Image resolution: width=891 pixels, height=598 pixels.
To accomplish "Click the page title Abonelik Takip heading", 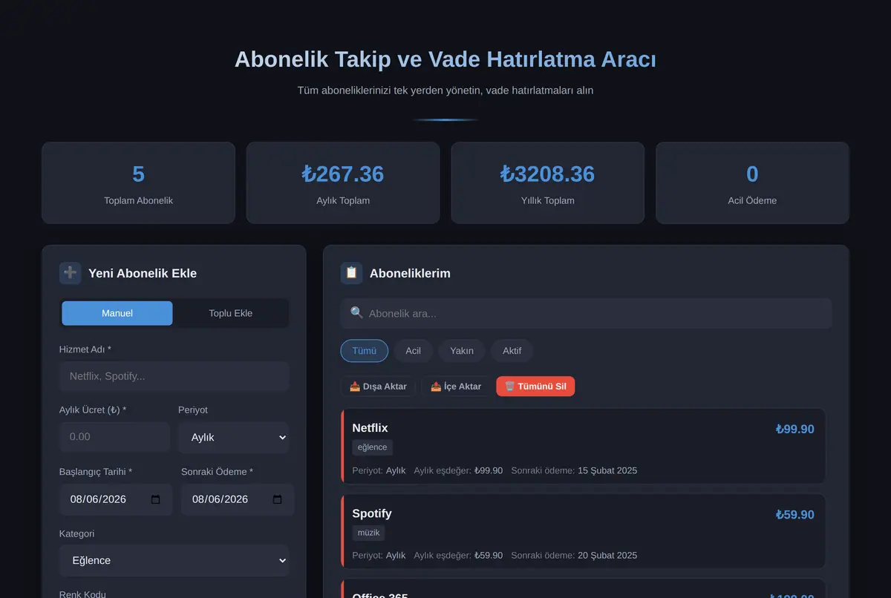I will [x=446, y=59].
